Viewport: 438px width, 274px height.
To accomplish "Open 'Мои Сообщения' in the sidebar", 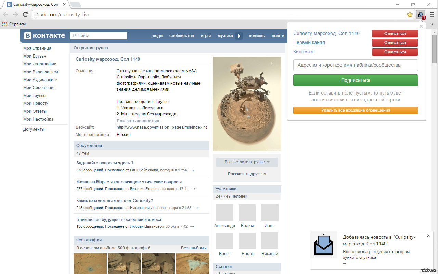I will [x=39, y=88].
